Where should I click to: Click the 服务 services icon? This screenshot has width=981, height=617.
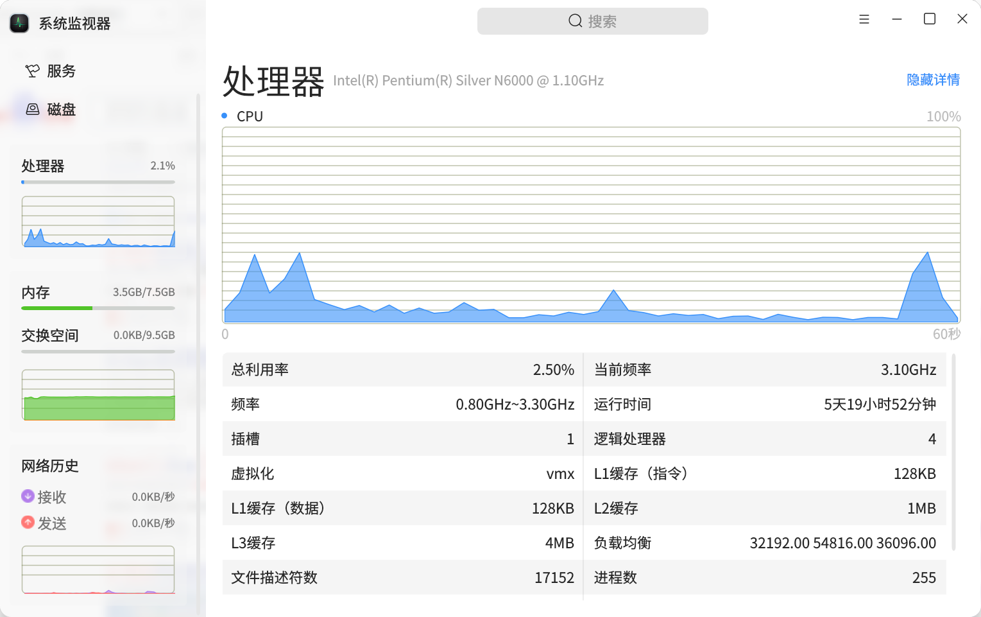(x=32, y=71)
